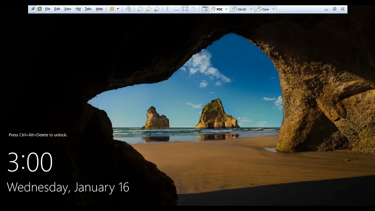The image size is (375, 211).
Task: Open the VM menu
Action: click(78, 9)
